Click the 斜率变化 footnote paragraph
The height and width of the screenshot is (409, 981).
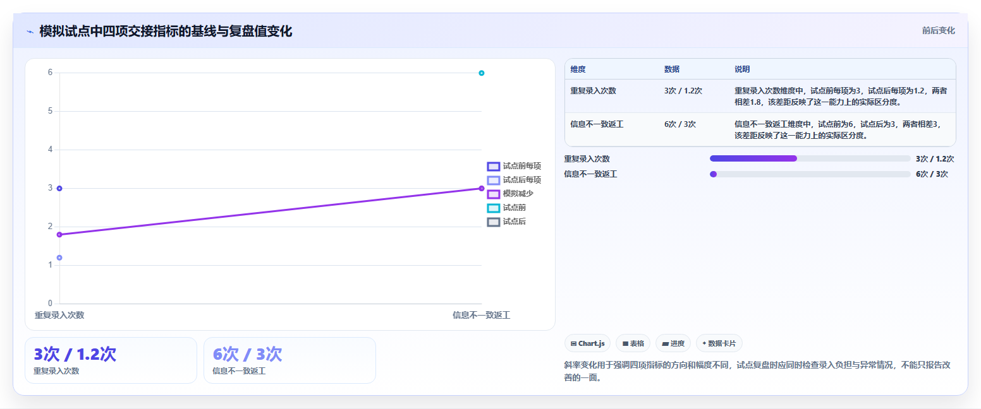coord(759,371)
